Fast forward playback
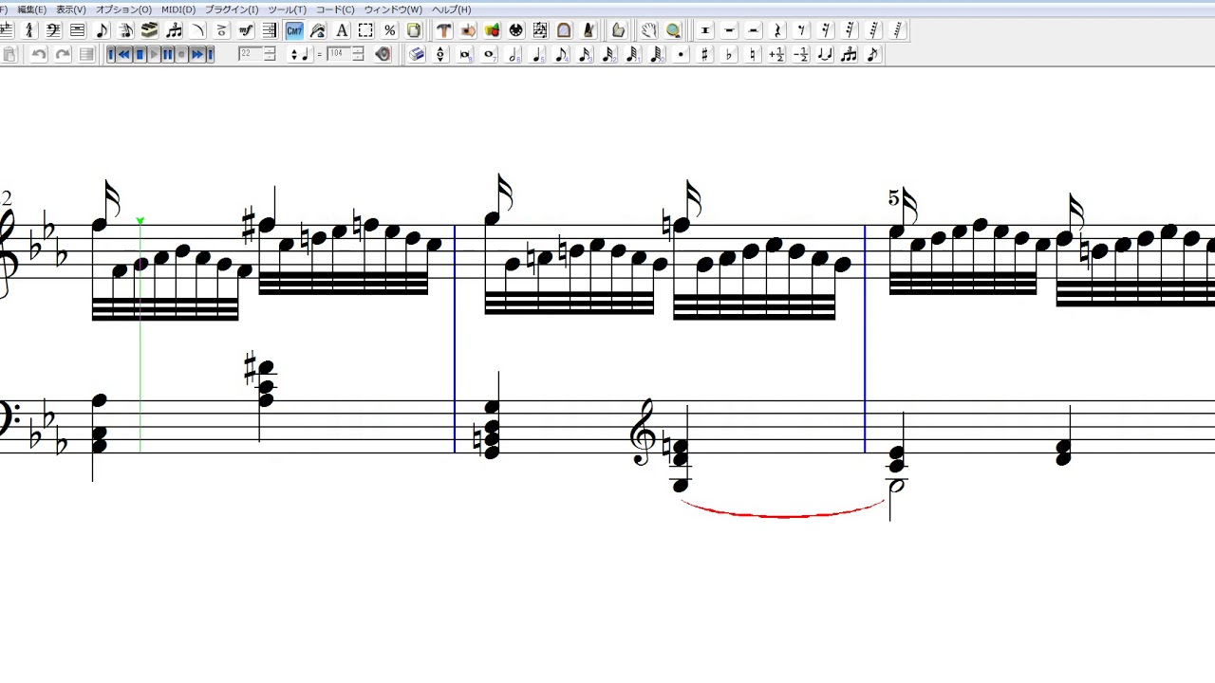This screenshot has height=683, width=1215. (x=197, y=54)
